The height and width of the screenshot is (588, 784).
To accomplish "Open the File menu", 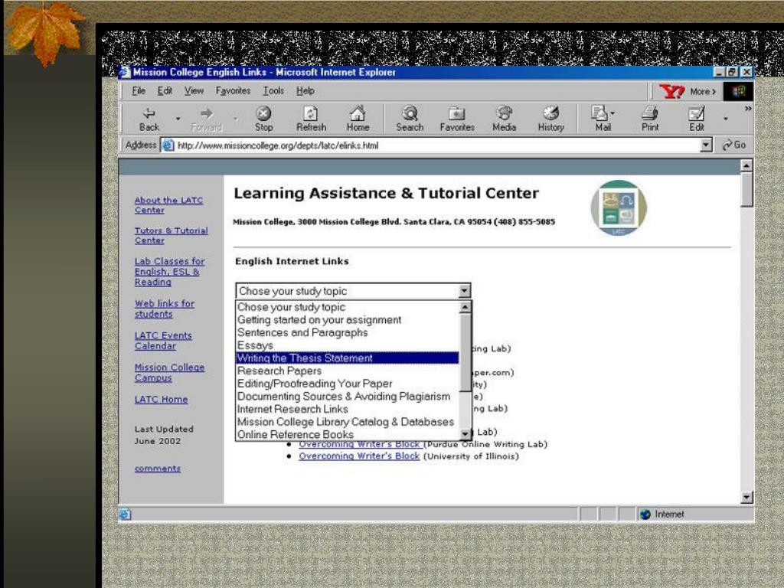I will (139, 91).
